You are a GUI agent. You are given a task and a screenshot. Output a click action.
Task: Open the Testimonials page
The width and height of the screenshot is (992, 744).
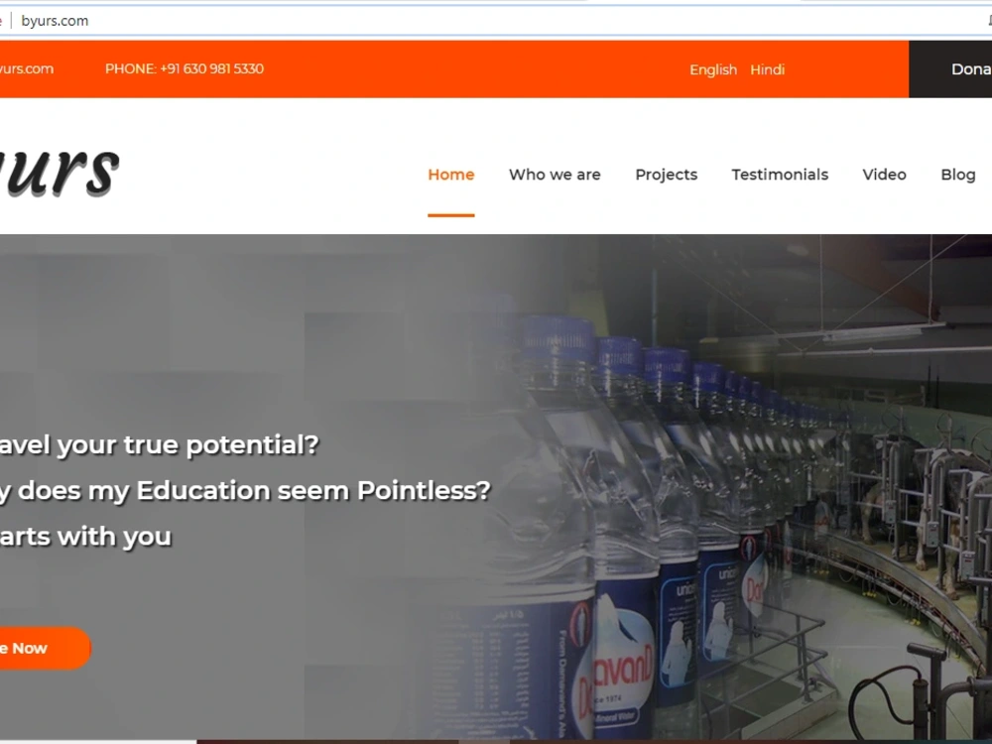pyautogui.click(x=780, y=175)
